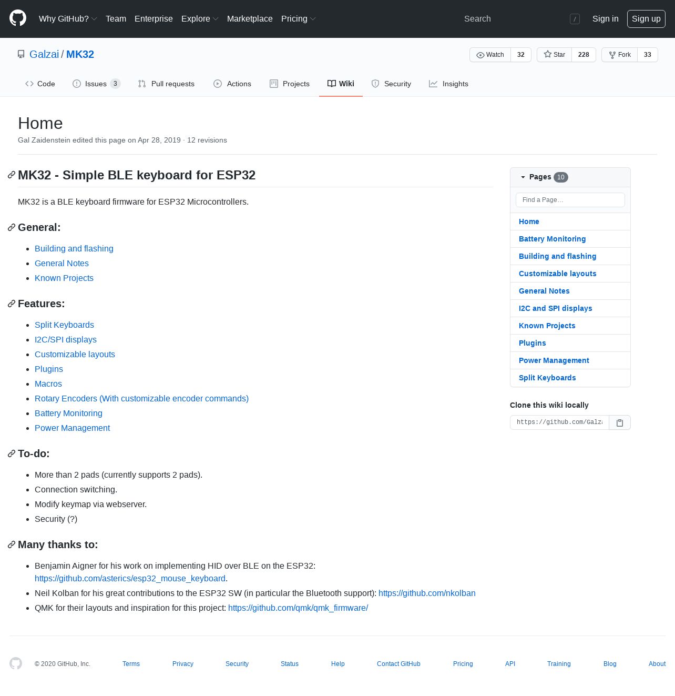Open the Macros feature link
Screen dimensions: 675x696
pyautogui.click(x=48, y=384)
